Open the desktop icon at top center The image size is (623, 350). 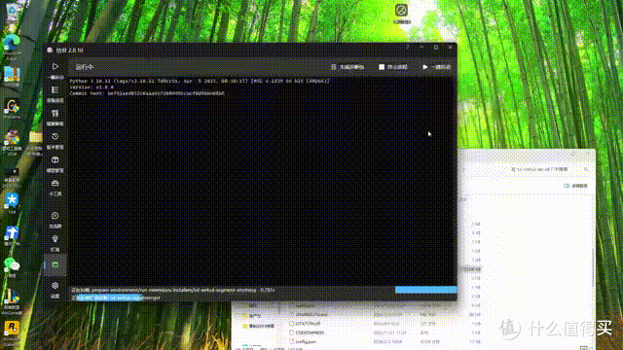click(401, 13)
